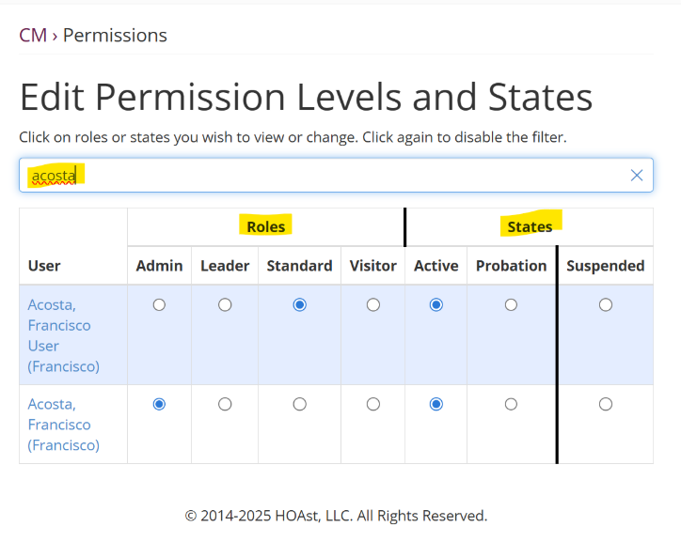Filter by the Standard column header
Screen dimensions: 681x542
click(x=299, y=266)
